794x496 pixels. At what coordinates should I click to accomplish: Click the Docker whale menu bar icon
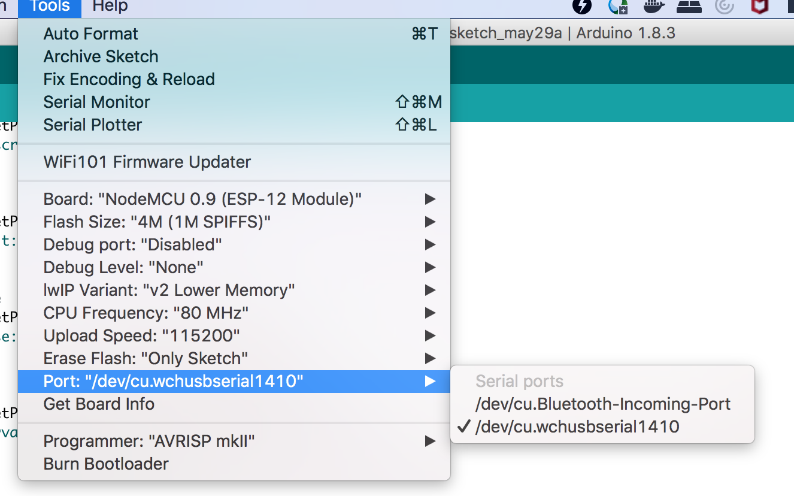point(654,7)
